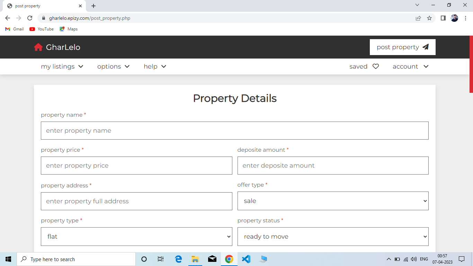
Task: Click the Windows taskbar search box
Action: pos(76,259)
